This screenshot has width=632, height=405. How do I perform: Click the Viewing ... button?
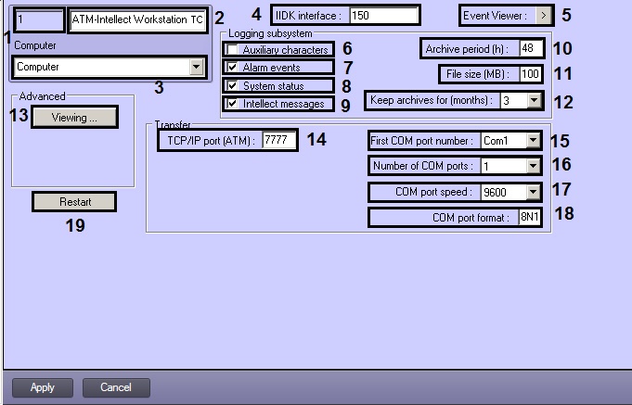point(74,118)
